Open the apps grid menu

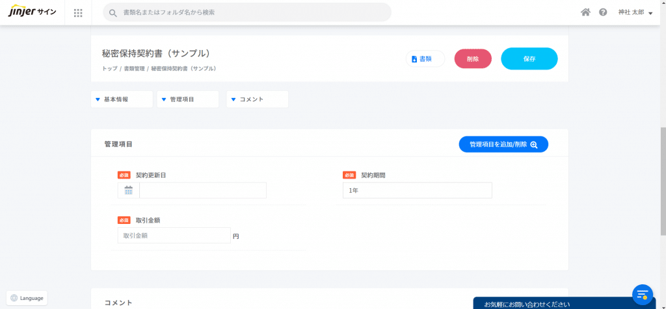coord(78,13)
